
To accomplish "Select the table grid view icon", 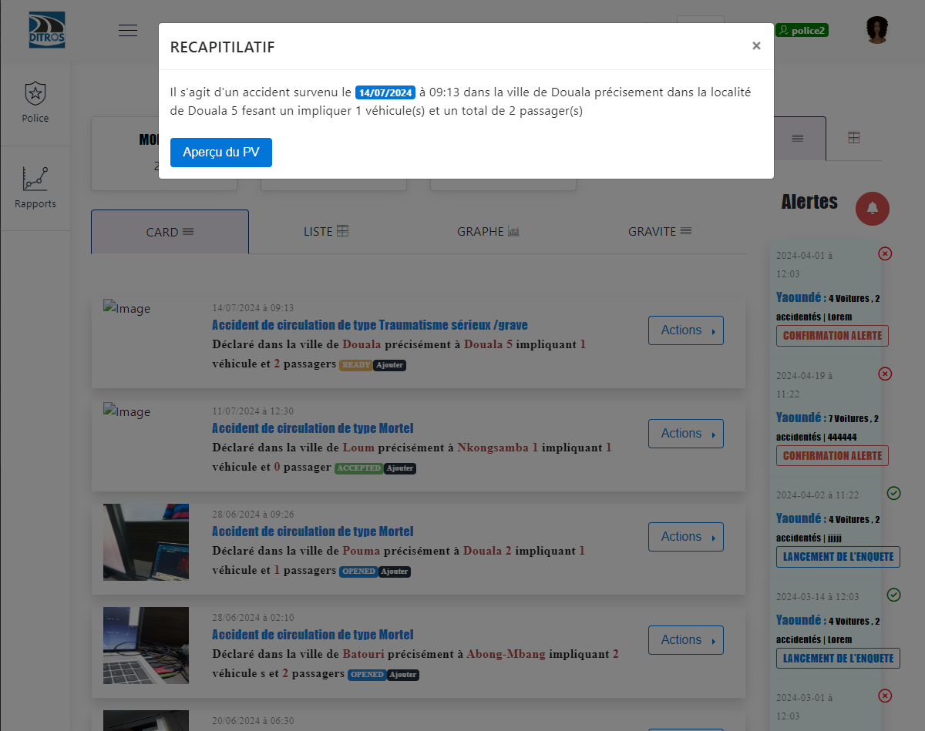I will 853,138.
